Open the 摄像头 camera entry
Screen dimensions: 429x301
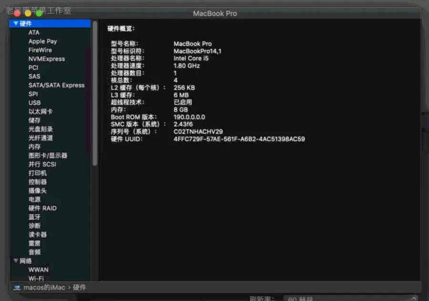click(38, 191)
